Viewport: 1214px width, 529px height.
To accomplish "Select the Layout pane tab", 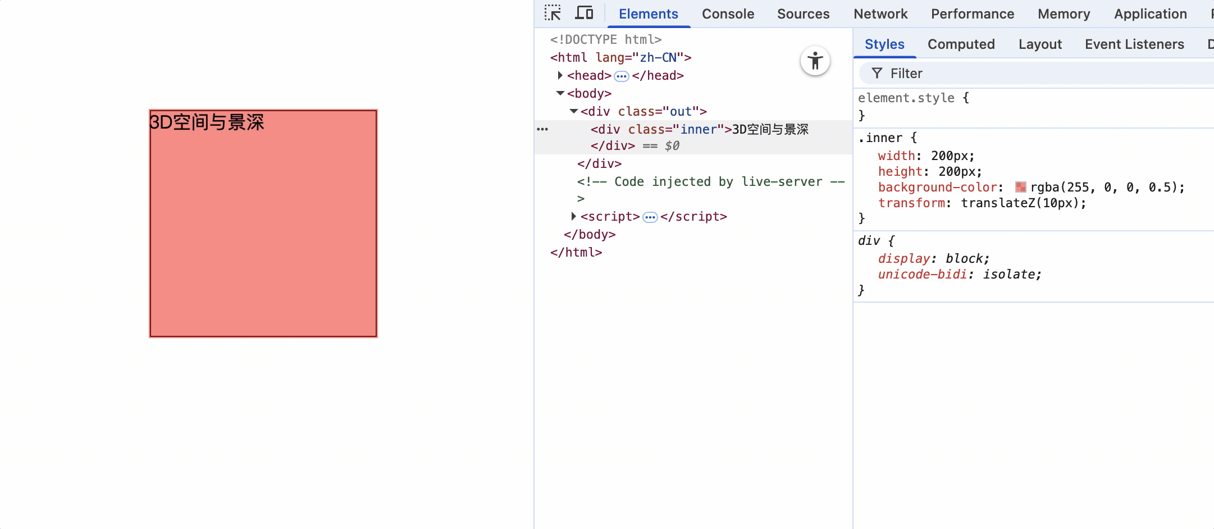I will pyautogui.click(x=1040, y=44).
